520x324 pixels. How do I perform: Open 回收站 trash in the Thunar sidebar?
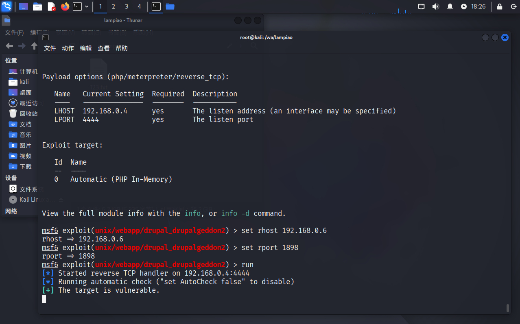tap(23, 113)
